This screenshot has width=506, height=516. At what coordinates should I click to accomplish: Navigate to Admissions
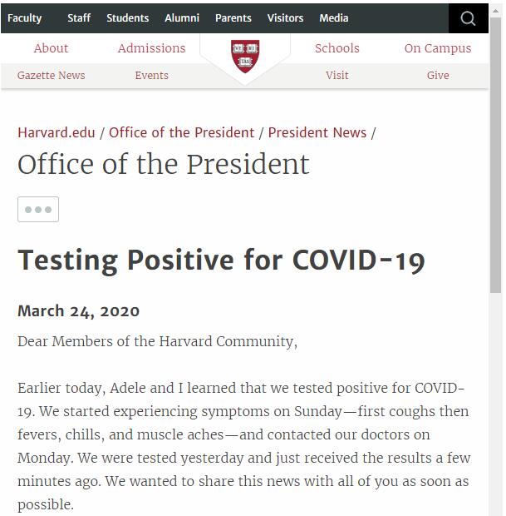tap(151, 48)
